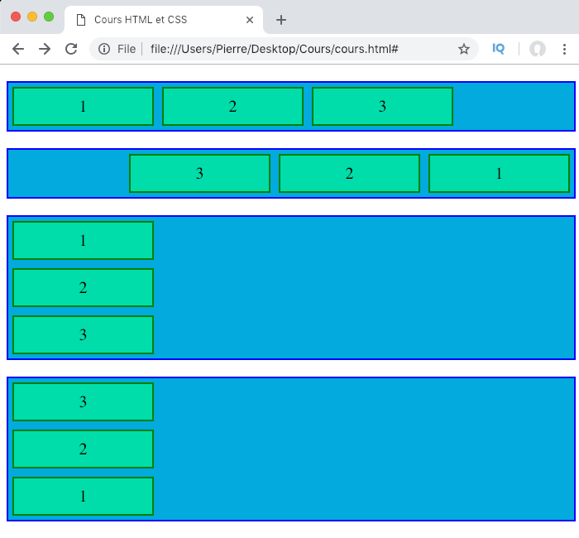This screenshot has width=579, height=538.
Task: Click the forward navigation arrow
Action: (x=45, y=49)
